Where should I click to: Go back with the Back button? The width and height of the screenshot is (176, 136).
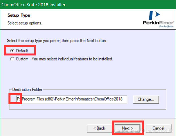coord(99,128)
